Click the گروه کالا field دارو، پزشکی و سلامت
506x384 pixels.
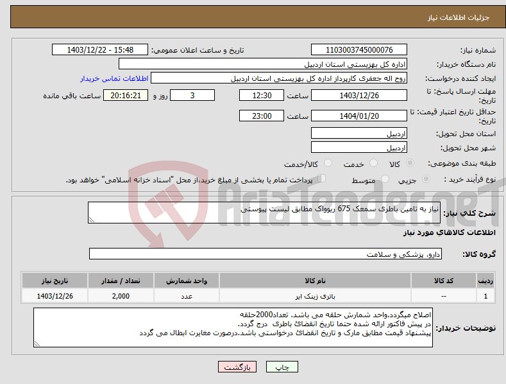coord(266,254)
